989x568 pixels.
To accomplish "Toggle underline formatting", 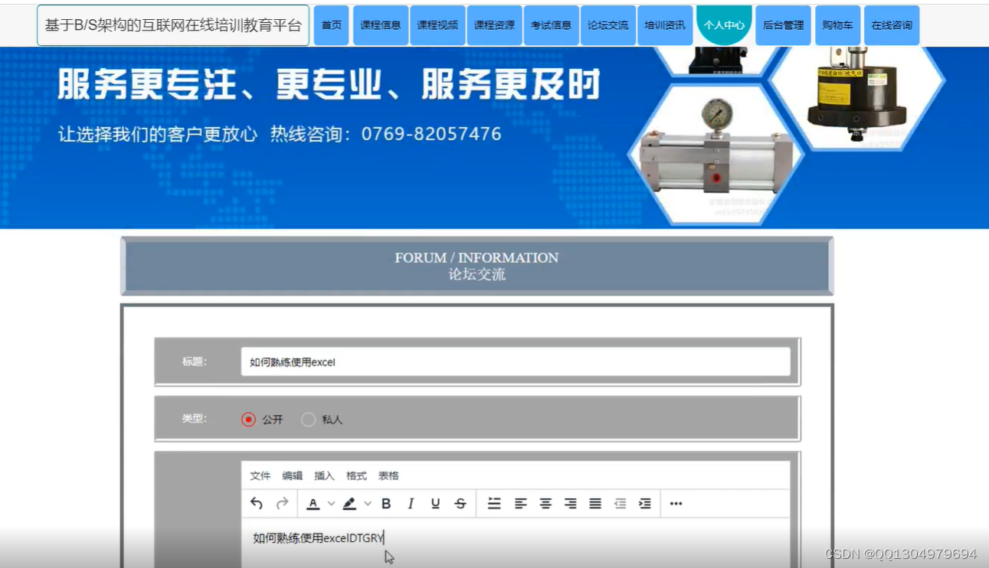I will (435, 504).
